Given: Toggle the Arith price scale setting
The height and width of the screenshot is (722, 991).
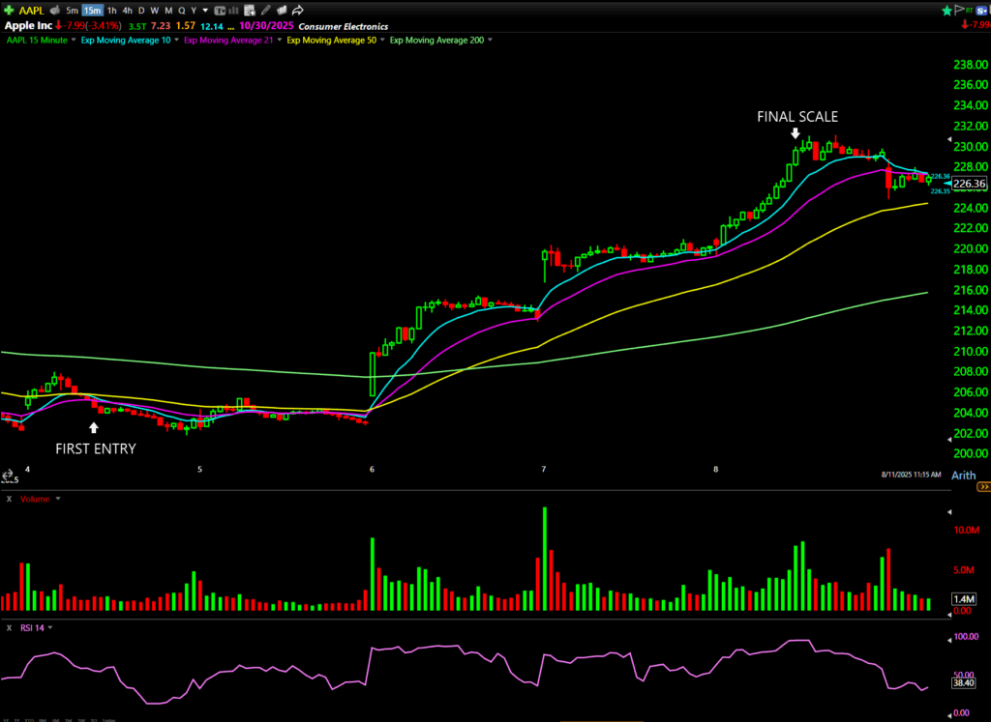Looking at the screenshot, I should pyautogui.click(x=963, y=475).
